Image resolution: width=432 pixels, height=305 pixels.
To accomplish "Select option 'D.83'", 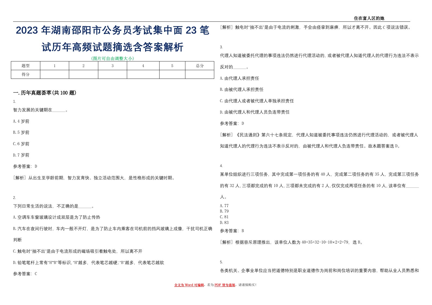I will pos(224,223).
